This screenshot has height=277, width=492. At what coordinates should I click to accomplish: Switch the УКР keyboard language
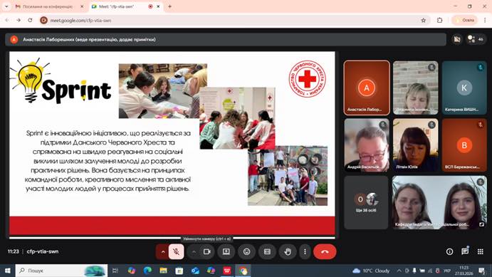pos(447,271)
